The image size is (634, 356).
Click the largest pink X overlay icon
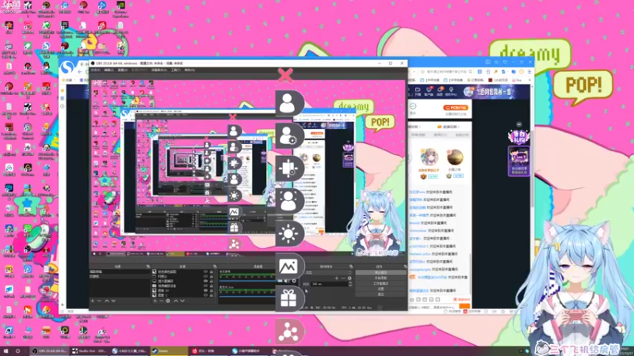[x=285, y=75]
